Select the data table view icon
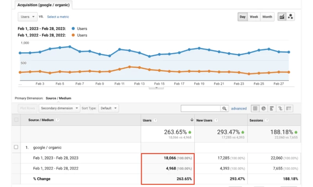The height and width of the screenshot is (187, 313). (255, 108)
